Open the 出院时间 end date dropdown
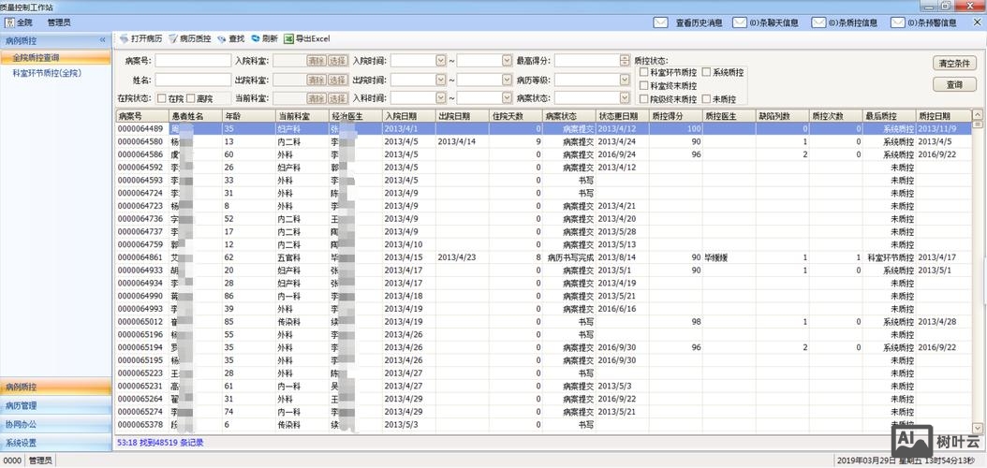Viewport: 987px width, 468px height. pos(507,80)
